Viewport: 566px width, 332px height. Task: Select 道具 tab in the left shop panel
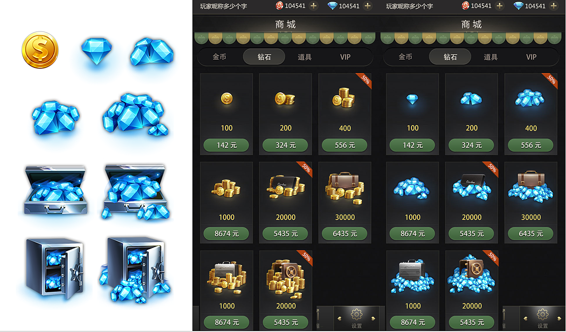click(x=304, y=57)
